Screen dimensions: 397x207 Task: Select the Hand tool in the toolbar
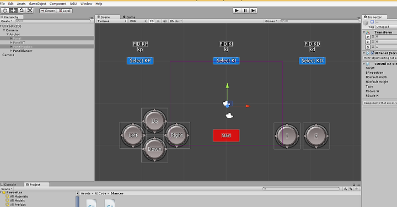click(5, 10)
